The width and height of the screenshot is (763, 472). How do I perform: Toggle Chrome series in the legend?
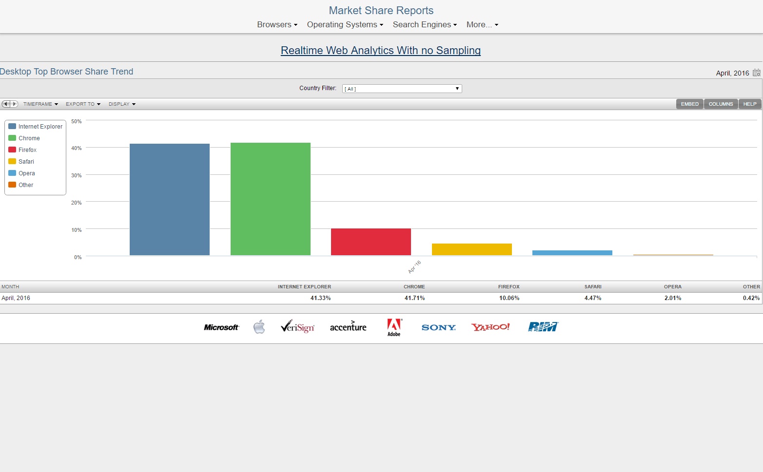(29, 138)
